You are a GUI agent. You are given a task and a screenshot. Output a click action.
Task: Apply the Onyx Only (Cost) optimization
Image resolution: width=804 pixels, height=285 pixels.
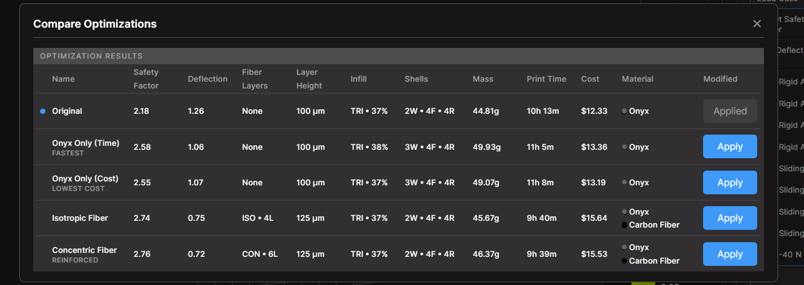point(730,182)
